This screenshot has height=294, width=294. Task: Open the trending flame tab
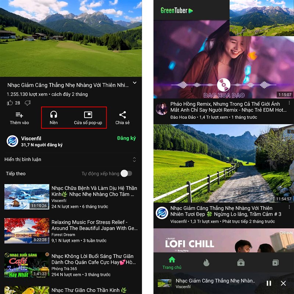207,262
